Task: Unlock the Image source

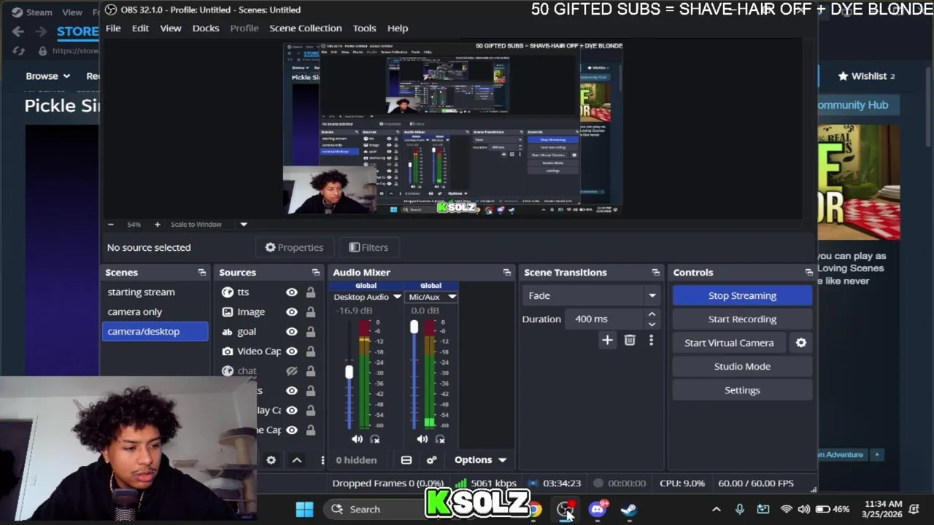Action: (310, 311)
